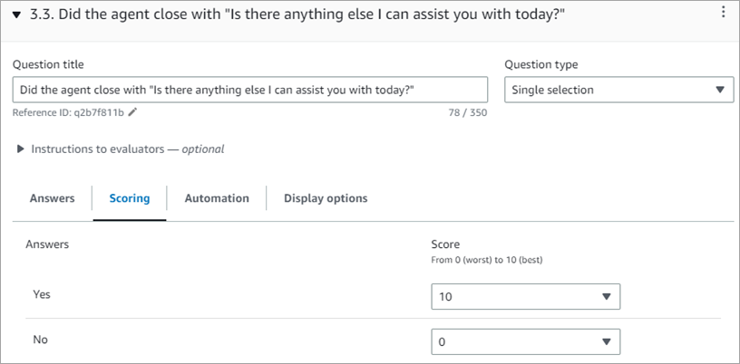Screen dimensions: 740x364
Task: Select the No answer row label
Action: 40,340
